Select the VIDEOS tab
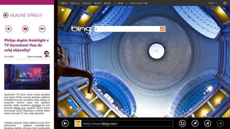 click(87, 3)
